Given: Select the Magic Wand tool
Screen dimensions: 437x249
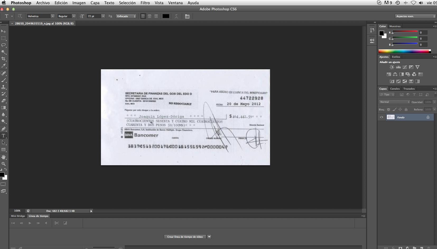Looking at the screenshot, I should 4,52.
